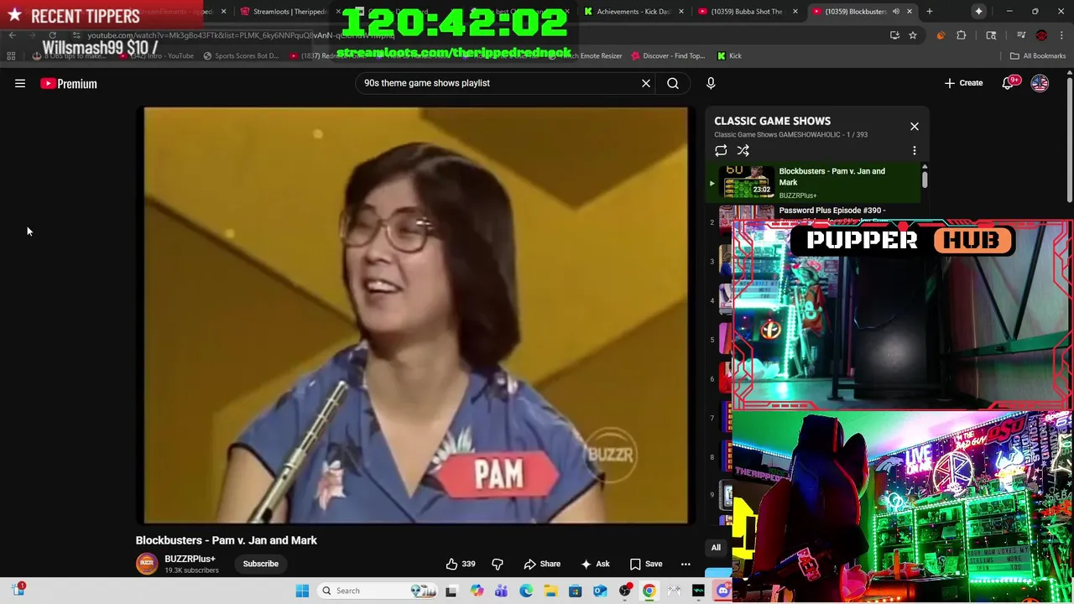This screenshot has width=1074, height=604.
Task: Clear the search query with the X
Action: coord(646,83)
